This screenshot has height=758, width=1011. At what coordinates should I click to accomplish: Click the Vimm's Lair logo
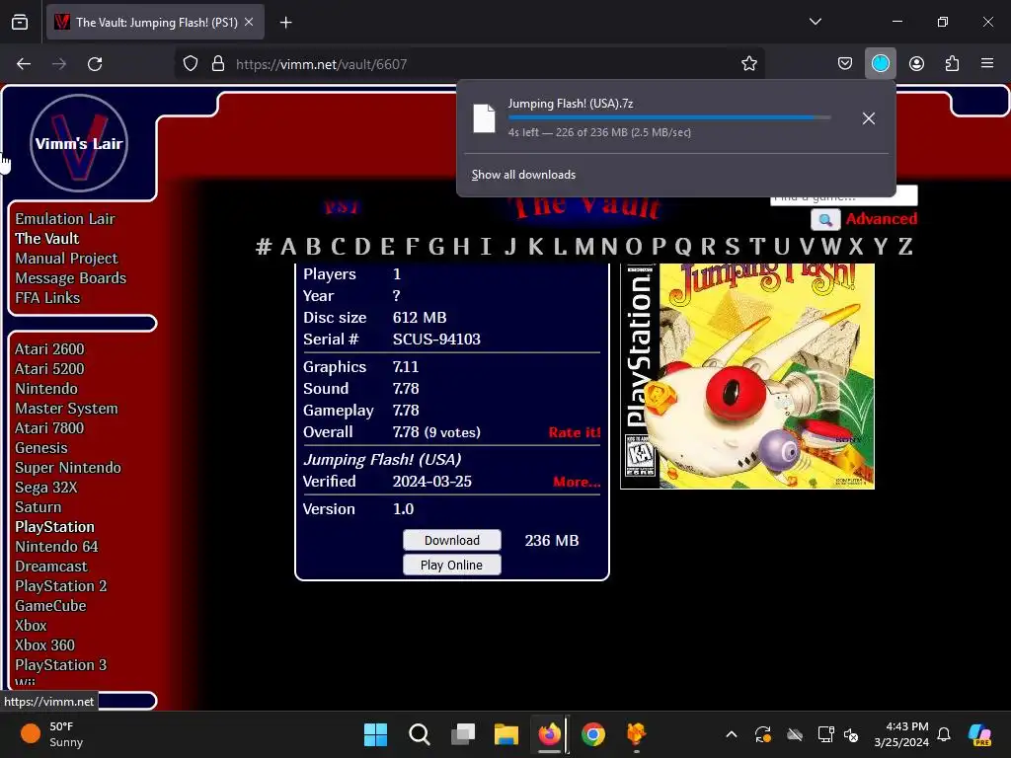point(79,143)
